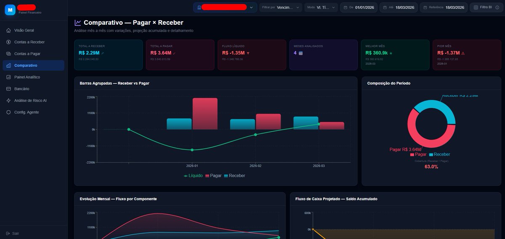Click calendar icon in Meses Analisados card
This screenshot has height=239, width=505.
click(x=300, y=53)
